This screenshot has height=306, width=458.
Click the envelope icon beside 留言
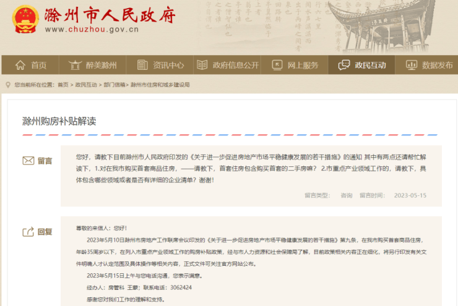[x=28, y=161]
